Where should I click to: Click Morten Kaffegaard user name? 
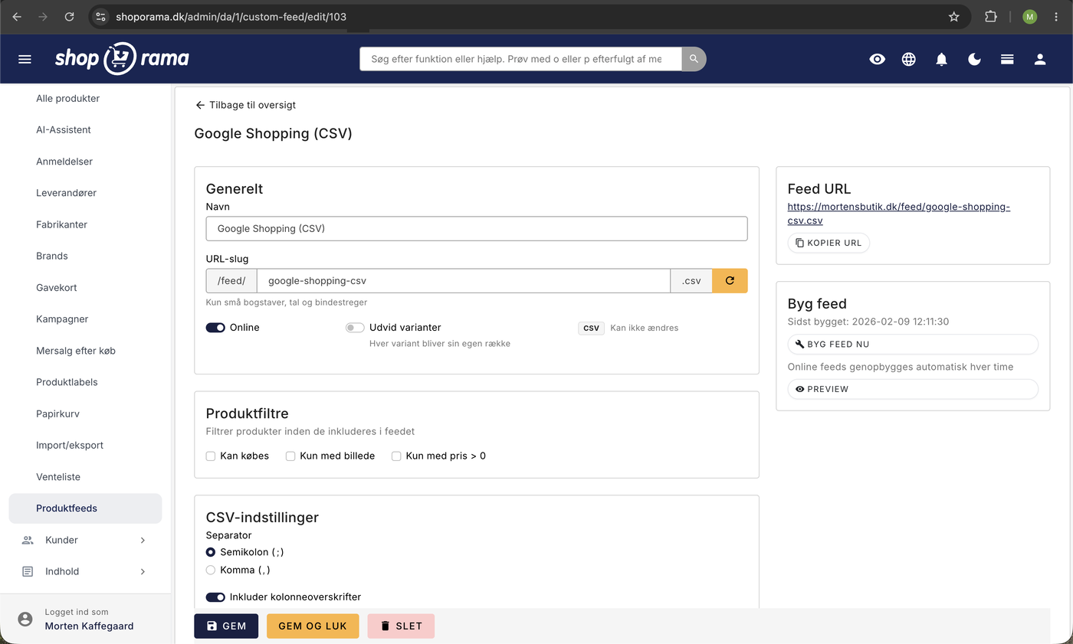[x=89, y=626]
